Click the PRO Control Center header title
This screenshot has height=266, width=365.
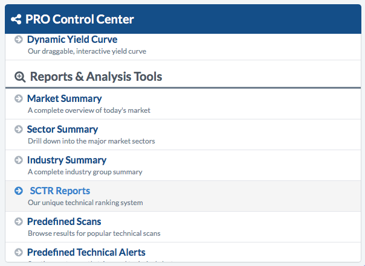pyautogui.click(x=79, y=19)
